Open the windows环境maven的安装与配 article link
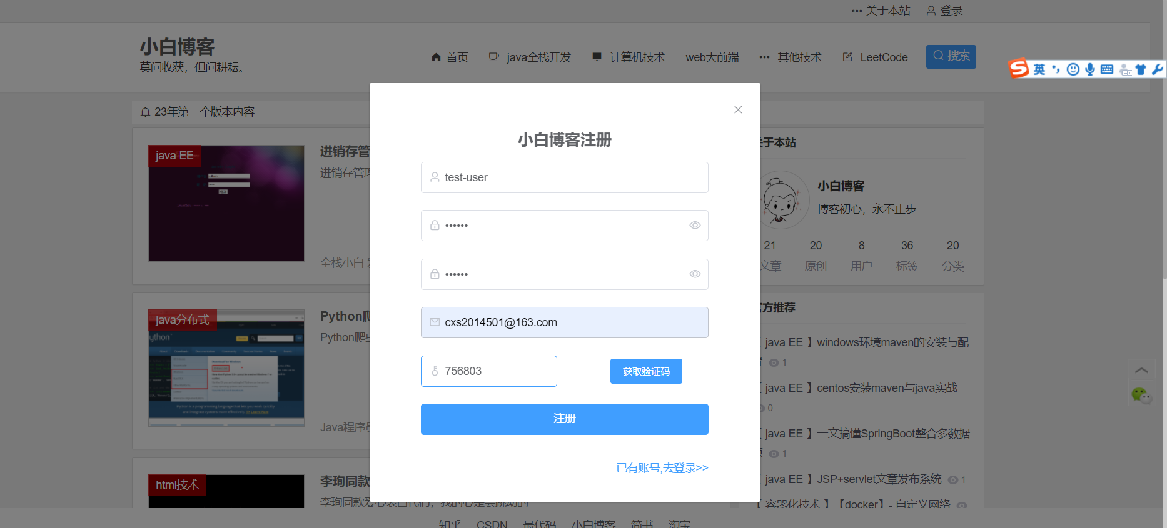This screenshot has width=1167, height=528. point(892,342)
